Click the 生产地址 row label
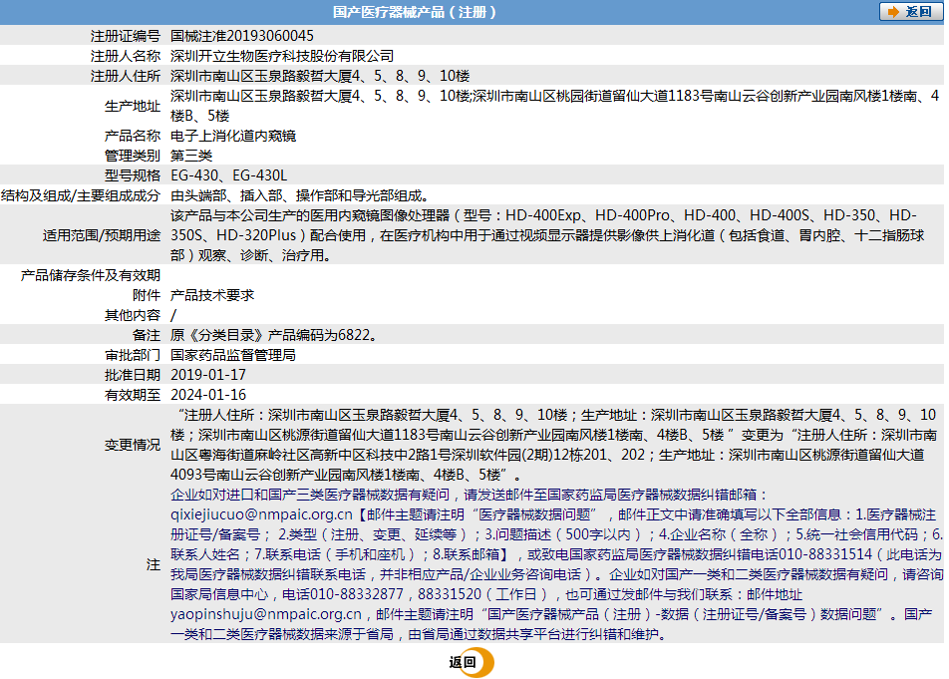949x679 pixels. pos(133,106)
